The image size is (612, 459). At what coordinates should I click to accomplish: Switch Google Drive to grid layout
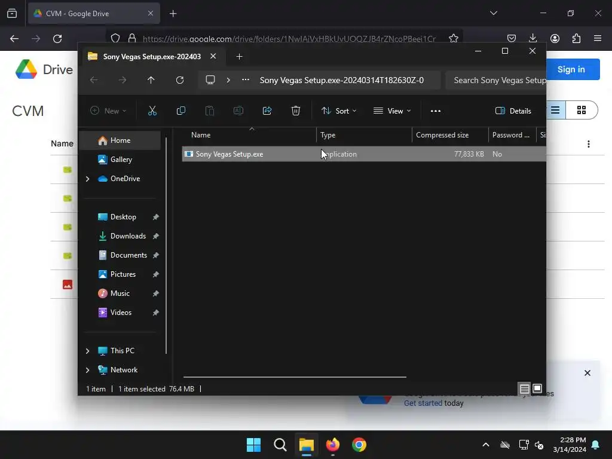coord(582,110)
